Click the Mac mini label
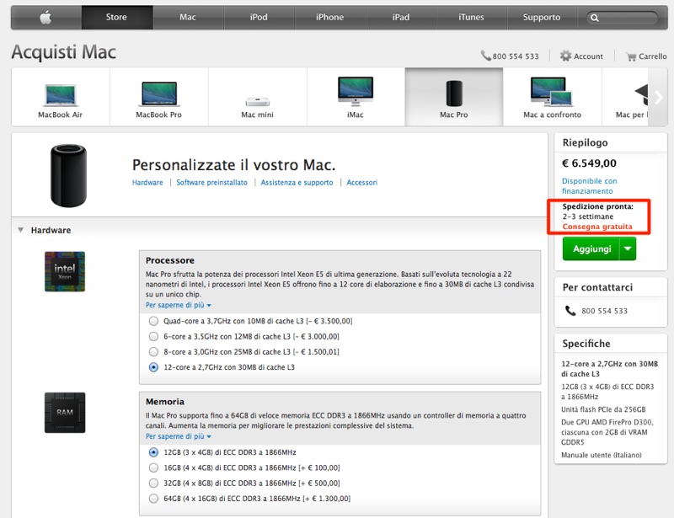 257,115
